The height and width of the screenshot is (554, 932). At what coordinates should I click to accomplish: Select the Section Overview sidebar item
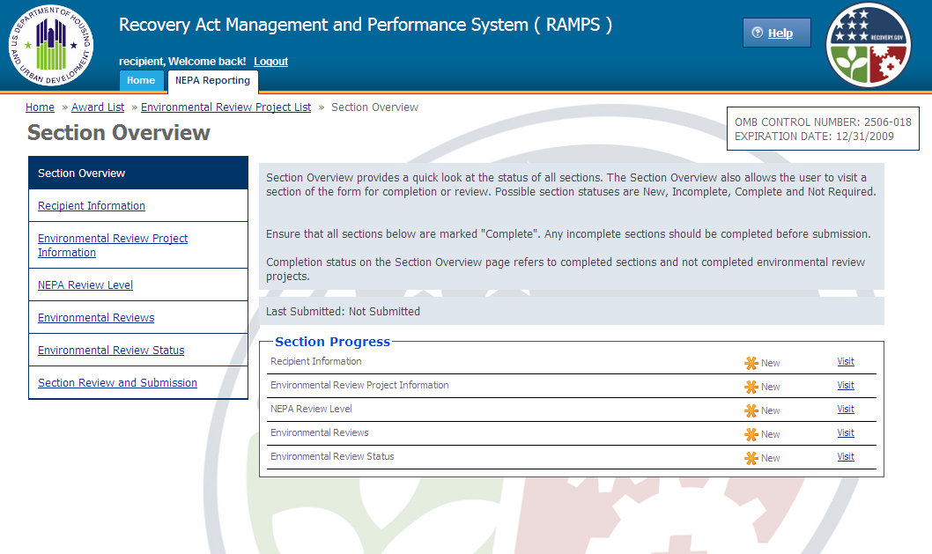[82, 174]
